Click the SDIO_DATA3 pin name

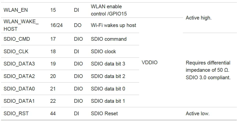pyautogui.click(x=19, y=64)
